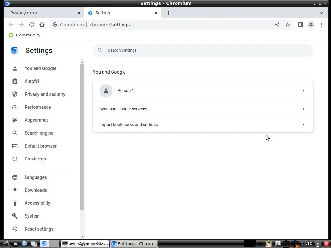Image resolution: width=331 pixels, height=248 pixels.
Task: Open a new tab with plus button
Action: click(x=168, y=13)
